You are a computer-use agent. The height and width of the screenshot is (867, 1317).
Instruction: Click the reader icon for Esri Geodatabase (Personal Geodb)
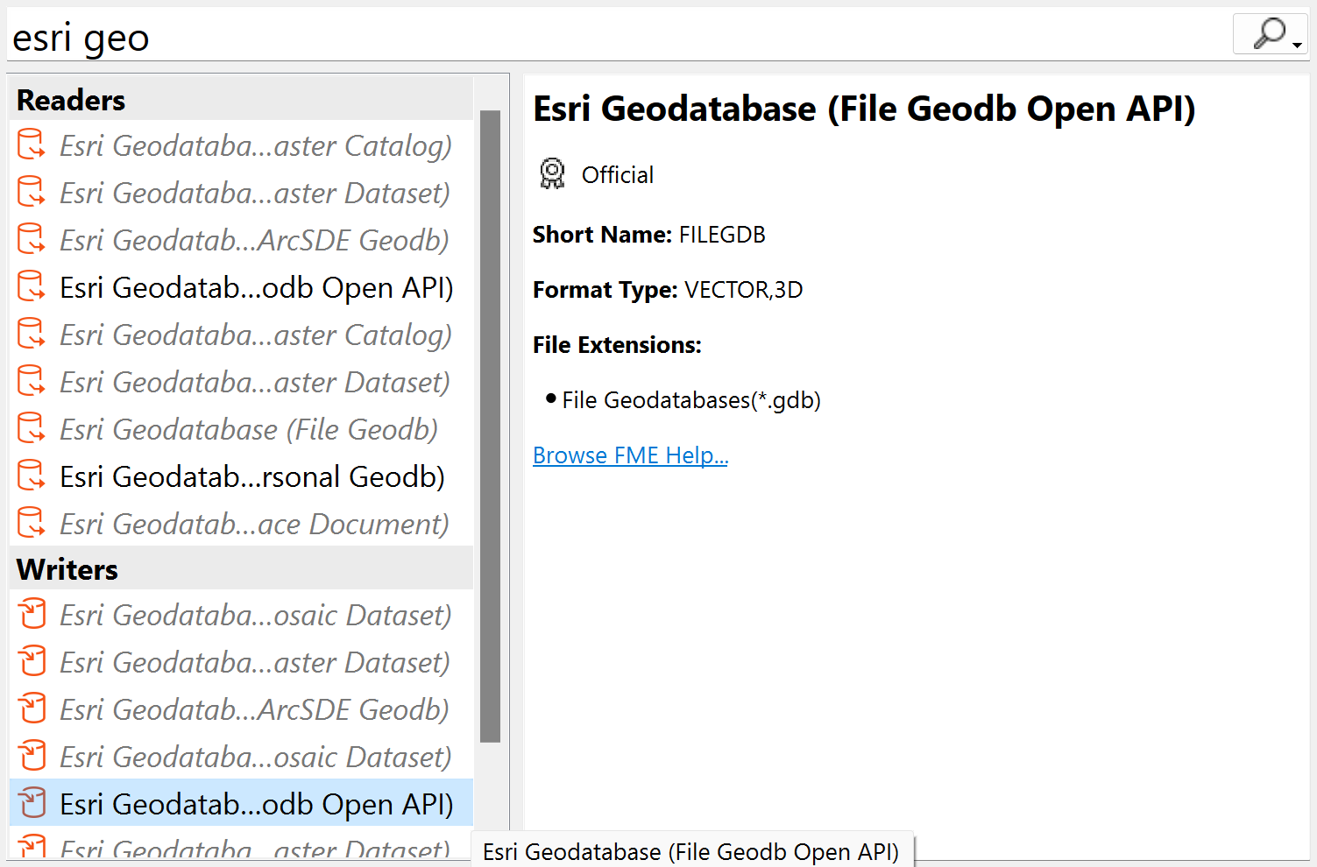click(31, 476)
